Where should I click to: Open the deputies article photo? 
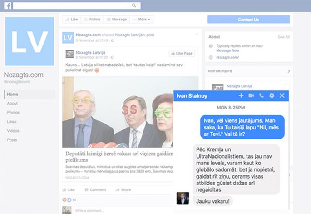pyautogui.click(x=118, y=112)
